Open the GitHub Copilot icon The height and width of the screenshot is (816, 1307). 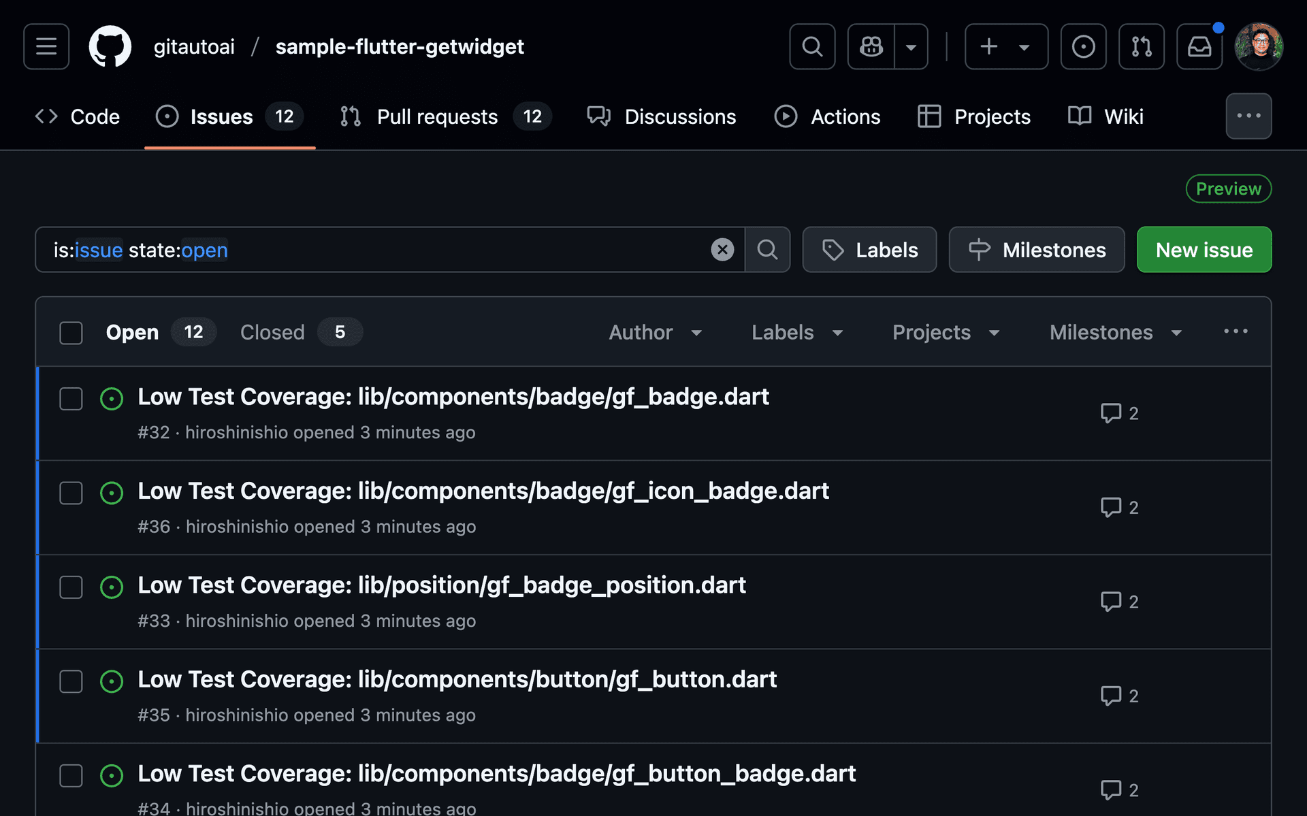click(x=870, y=46)
